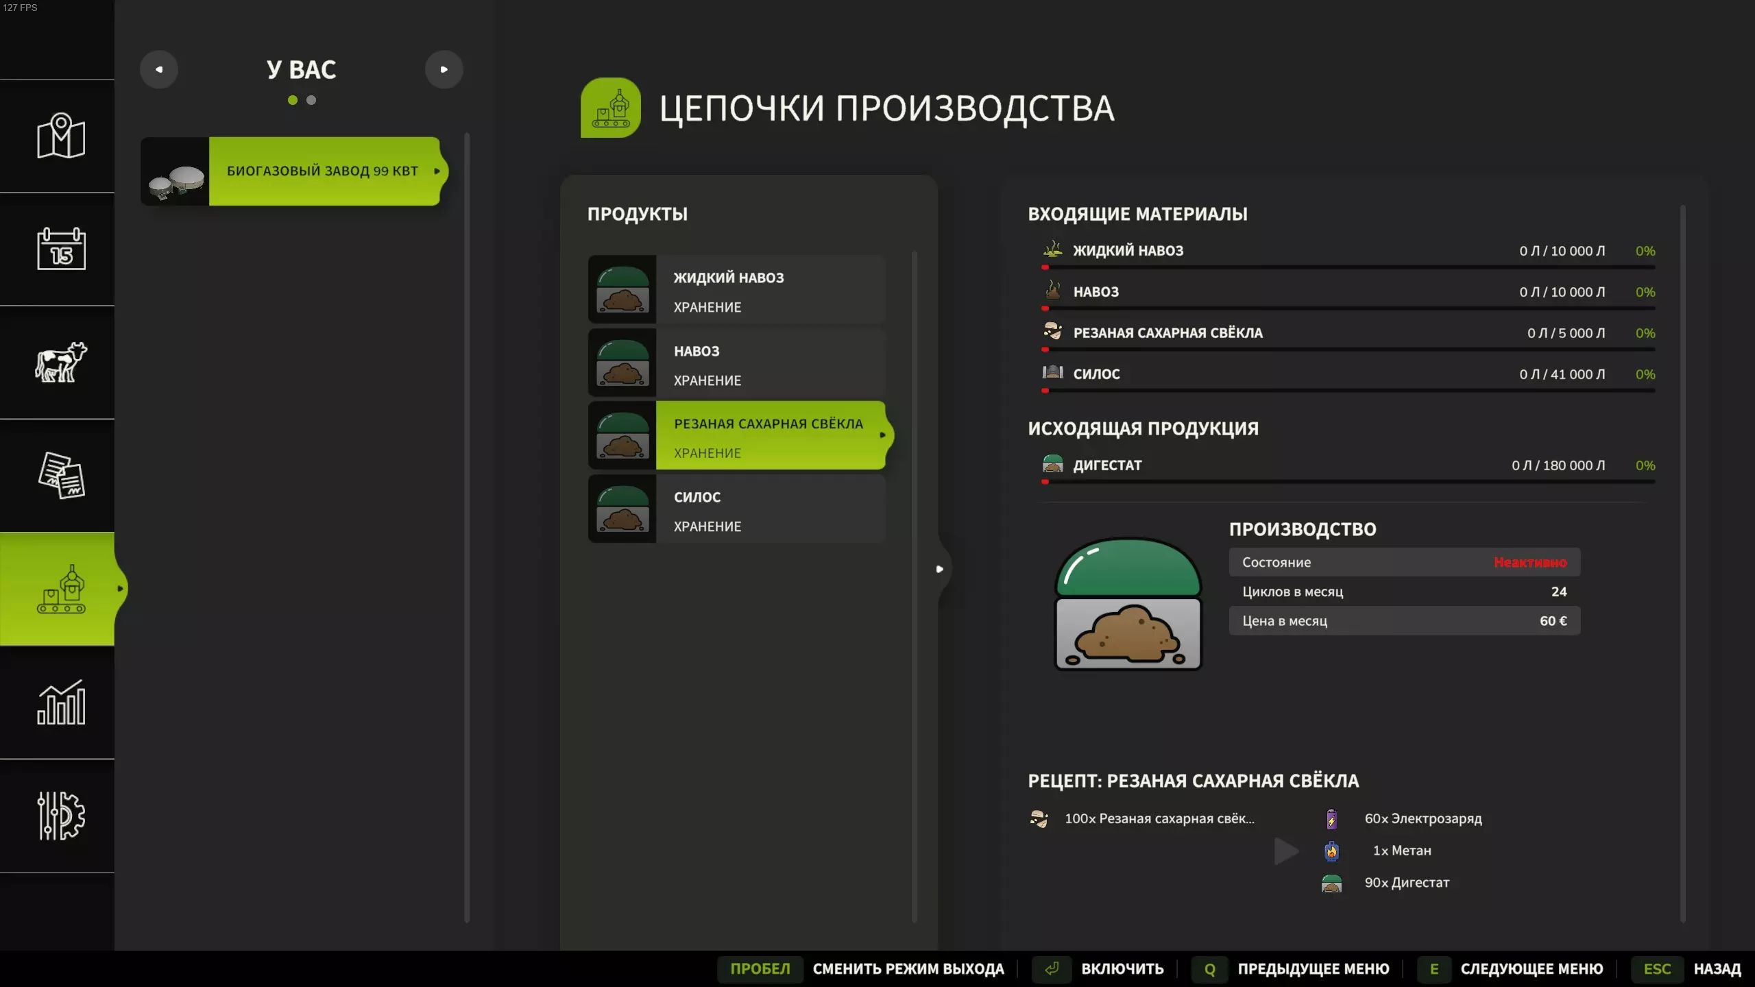Open the statistics chart icon
Viewport: 1755px width, 987px height.
pyautogui.click(x=60, y=702)
